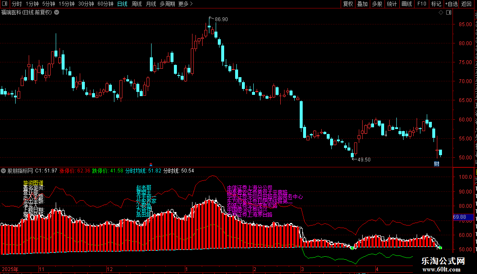Viewport: 477px width, 274px height.
Task: Click the red-blue arrow marker on the chart bottom
Action: coord(151,165)
